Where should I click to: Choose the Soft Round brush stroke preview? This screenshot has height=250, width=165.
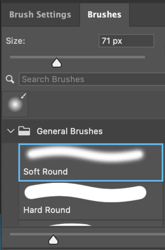85,155
